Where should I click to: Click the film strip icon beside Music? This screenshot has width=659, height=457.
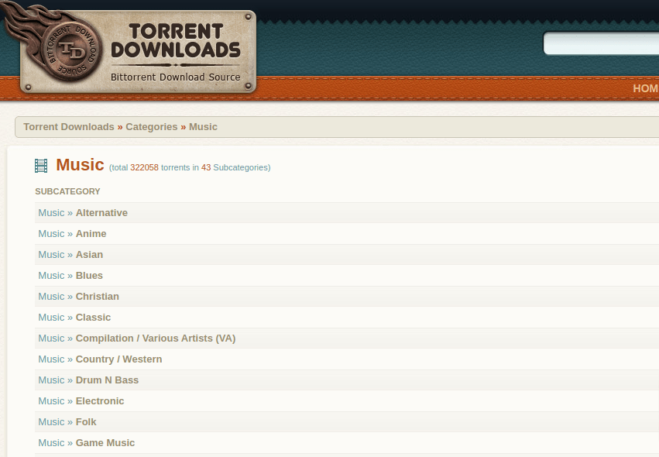[41, 166]
